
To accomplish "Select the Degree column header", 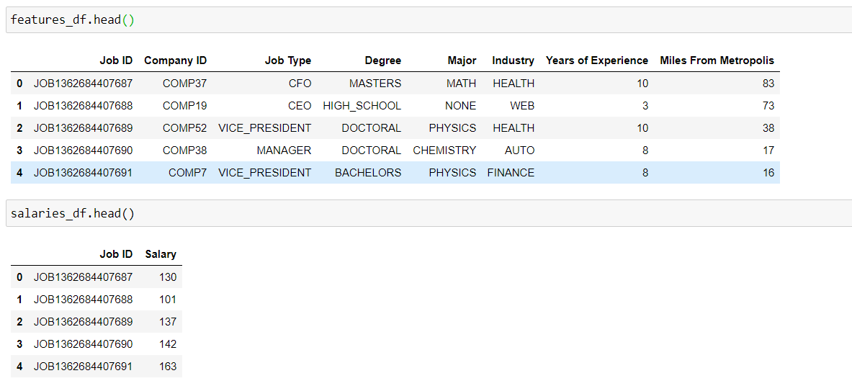I will point(383,60).
